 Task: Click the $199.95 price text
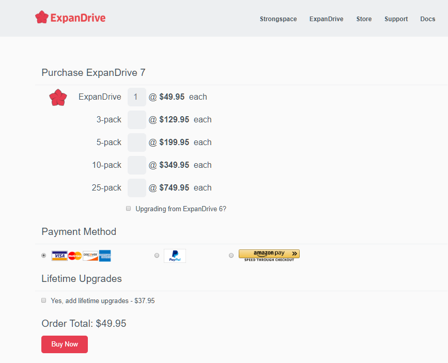[174, 142]
